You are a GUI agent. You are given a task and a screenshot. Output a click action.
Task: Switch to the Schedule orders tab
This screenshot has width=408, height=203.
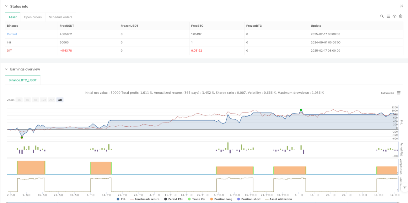(x=61, y=17)
